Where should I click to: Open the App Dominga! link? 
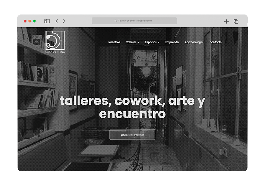(194, 42)
